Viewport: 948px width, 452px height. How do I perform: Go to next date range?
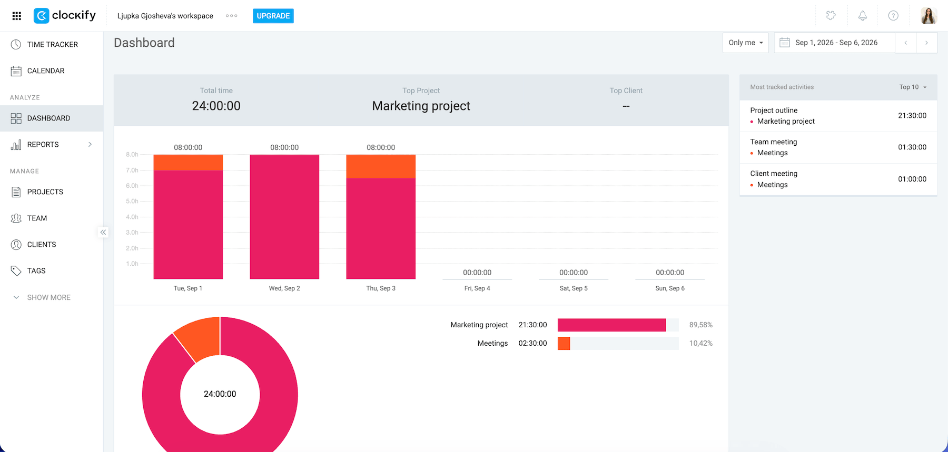(x=927, y=43)
